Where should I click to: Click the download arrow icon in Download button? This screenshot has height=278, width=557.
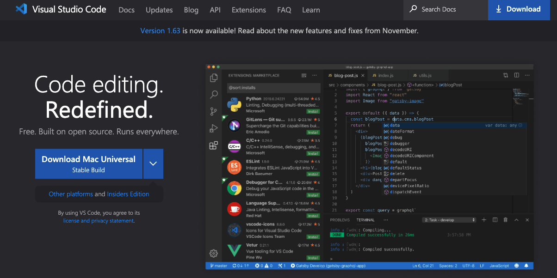click(x=499, y=9)
